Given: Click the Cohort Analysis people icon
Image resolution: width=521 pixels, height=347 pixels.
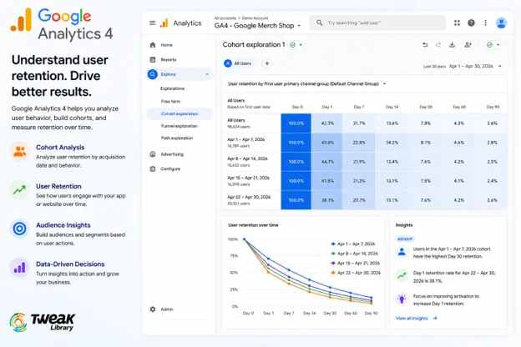Looking at the screenshot, I should (19, 151).
